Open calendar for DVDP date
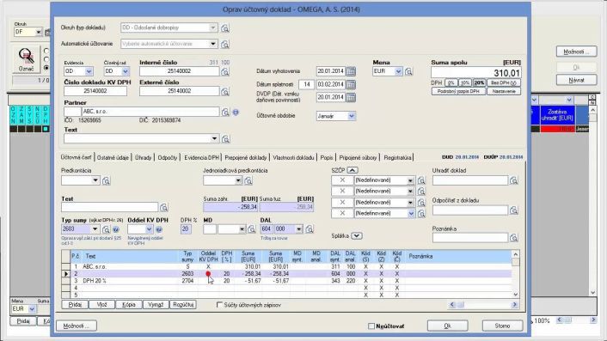 350,97
